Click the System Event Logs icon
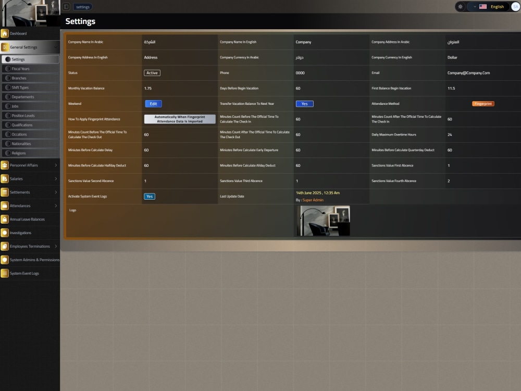Viewport: 521px width, 391px height. (5, 273)
